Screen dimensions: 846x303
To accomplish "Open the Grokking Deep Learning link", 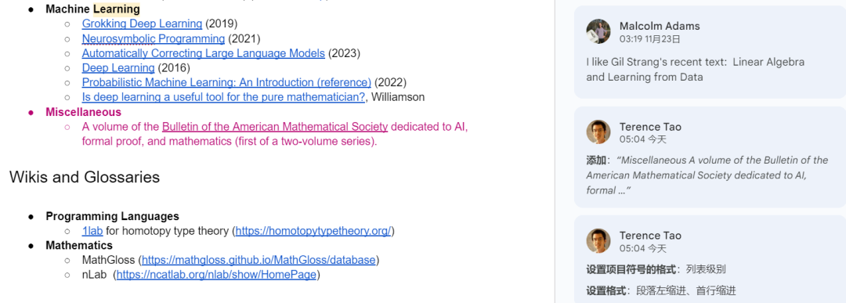I will pos(142,23).
